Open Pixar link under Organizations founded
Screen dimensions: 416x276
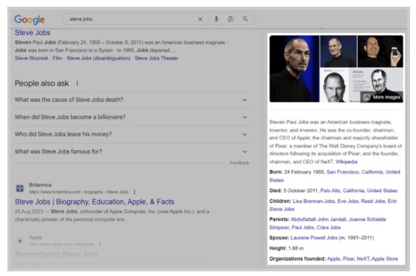[x=348, y=259]
